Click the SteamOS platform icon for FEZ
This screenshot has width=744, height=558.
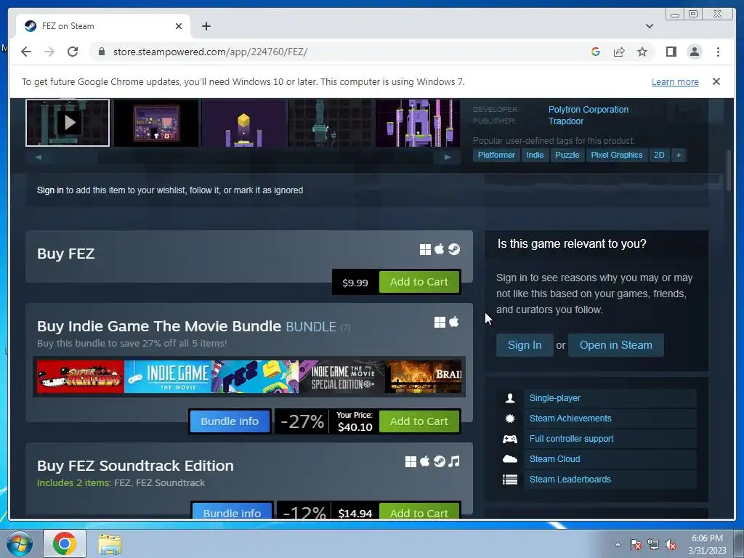click(x=454, y=250)
